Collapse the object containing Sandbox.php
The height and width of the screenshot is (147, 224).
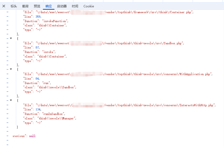pyautogui.click(x=11, y=38)
